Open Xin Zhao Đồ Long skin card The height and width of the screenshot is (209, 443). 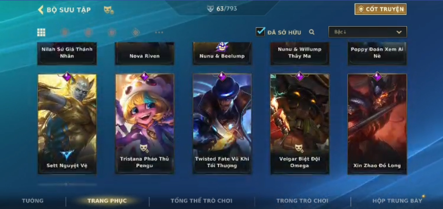click(x=377, y=124)
